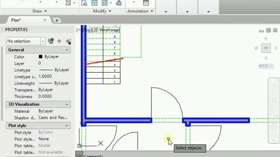Select the Scale tool in Modify panel
Viewport: 280px width, 157px height.
[94, 3]
